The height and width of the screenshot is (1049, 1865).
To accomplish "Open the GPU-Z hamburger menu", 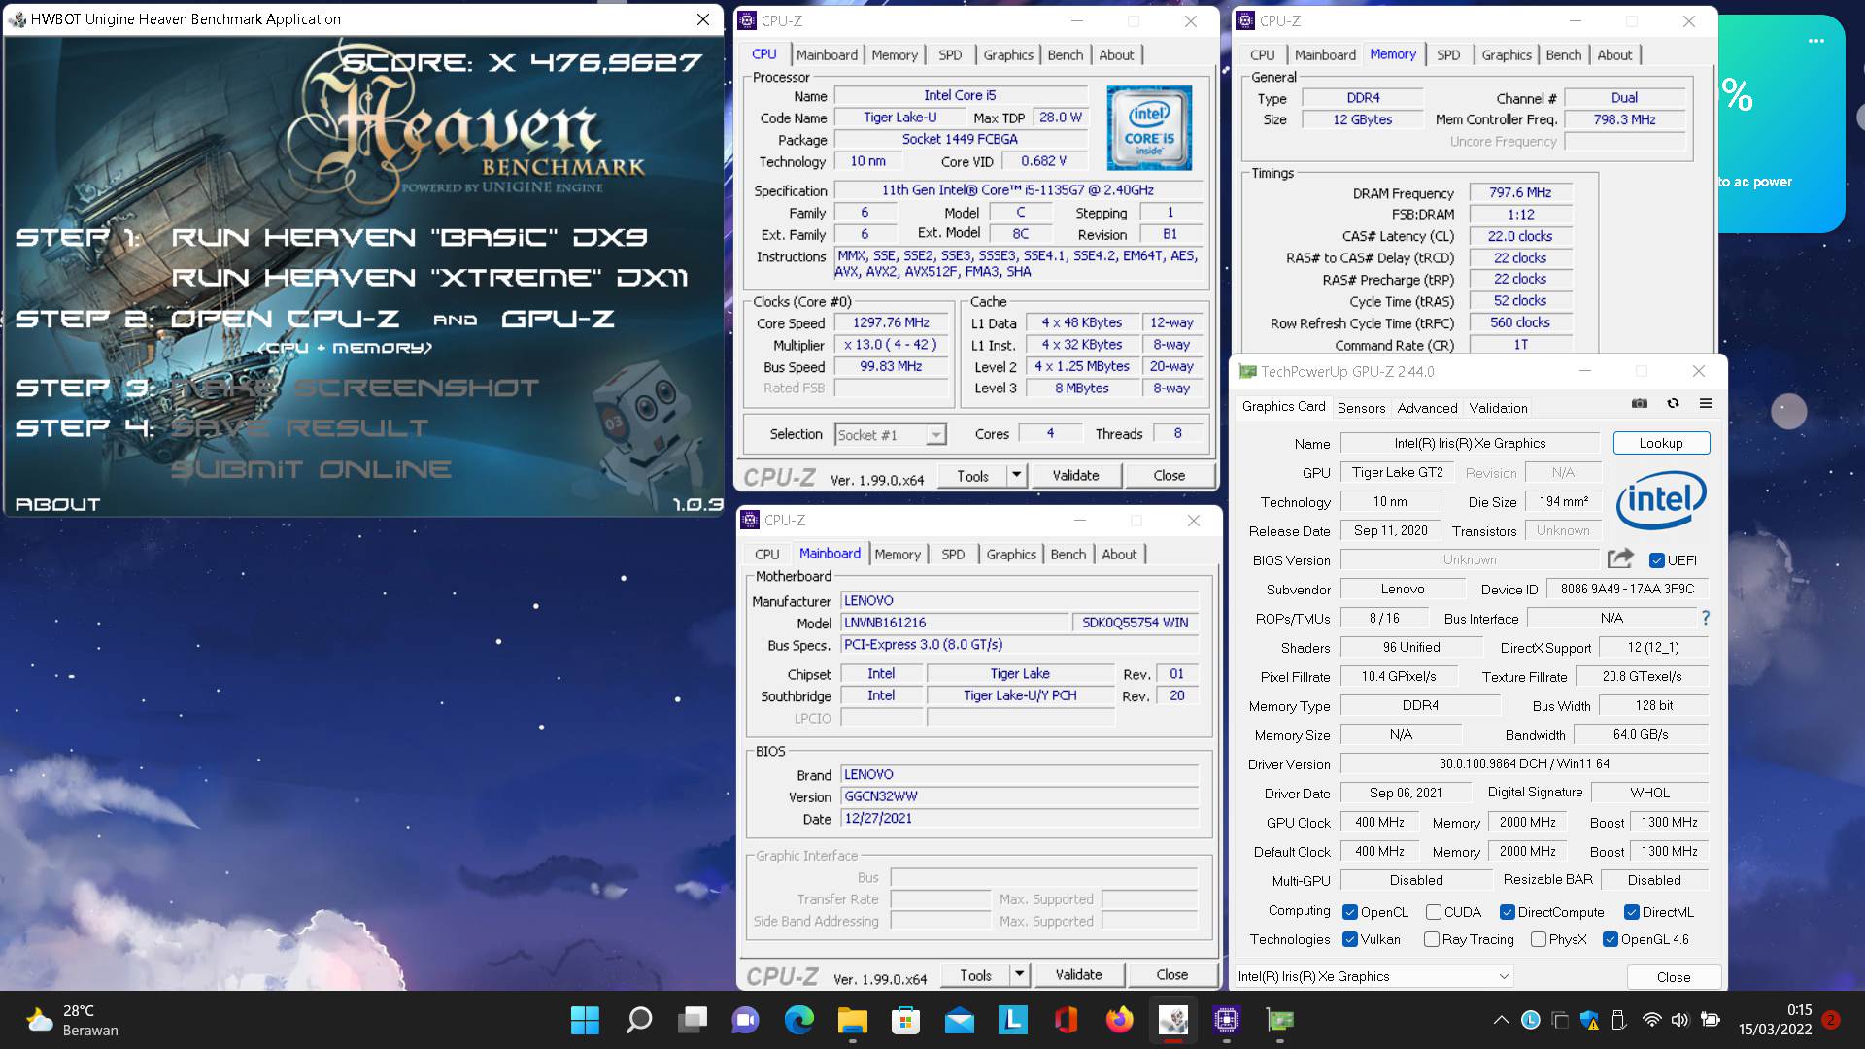I will (1706, 404).
